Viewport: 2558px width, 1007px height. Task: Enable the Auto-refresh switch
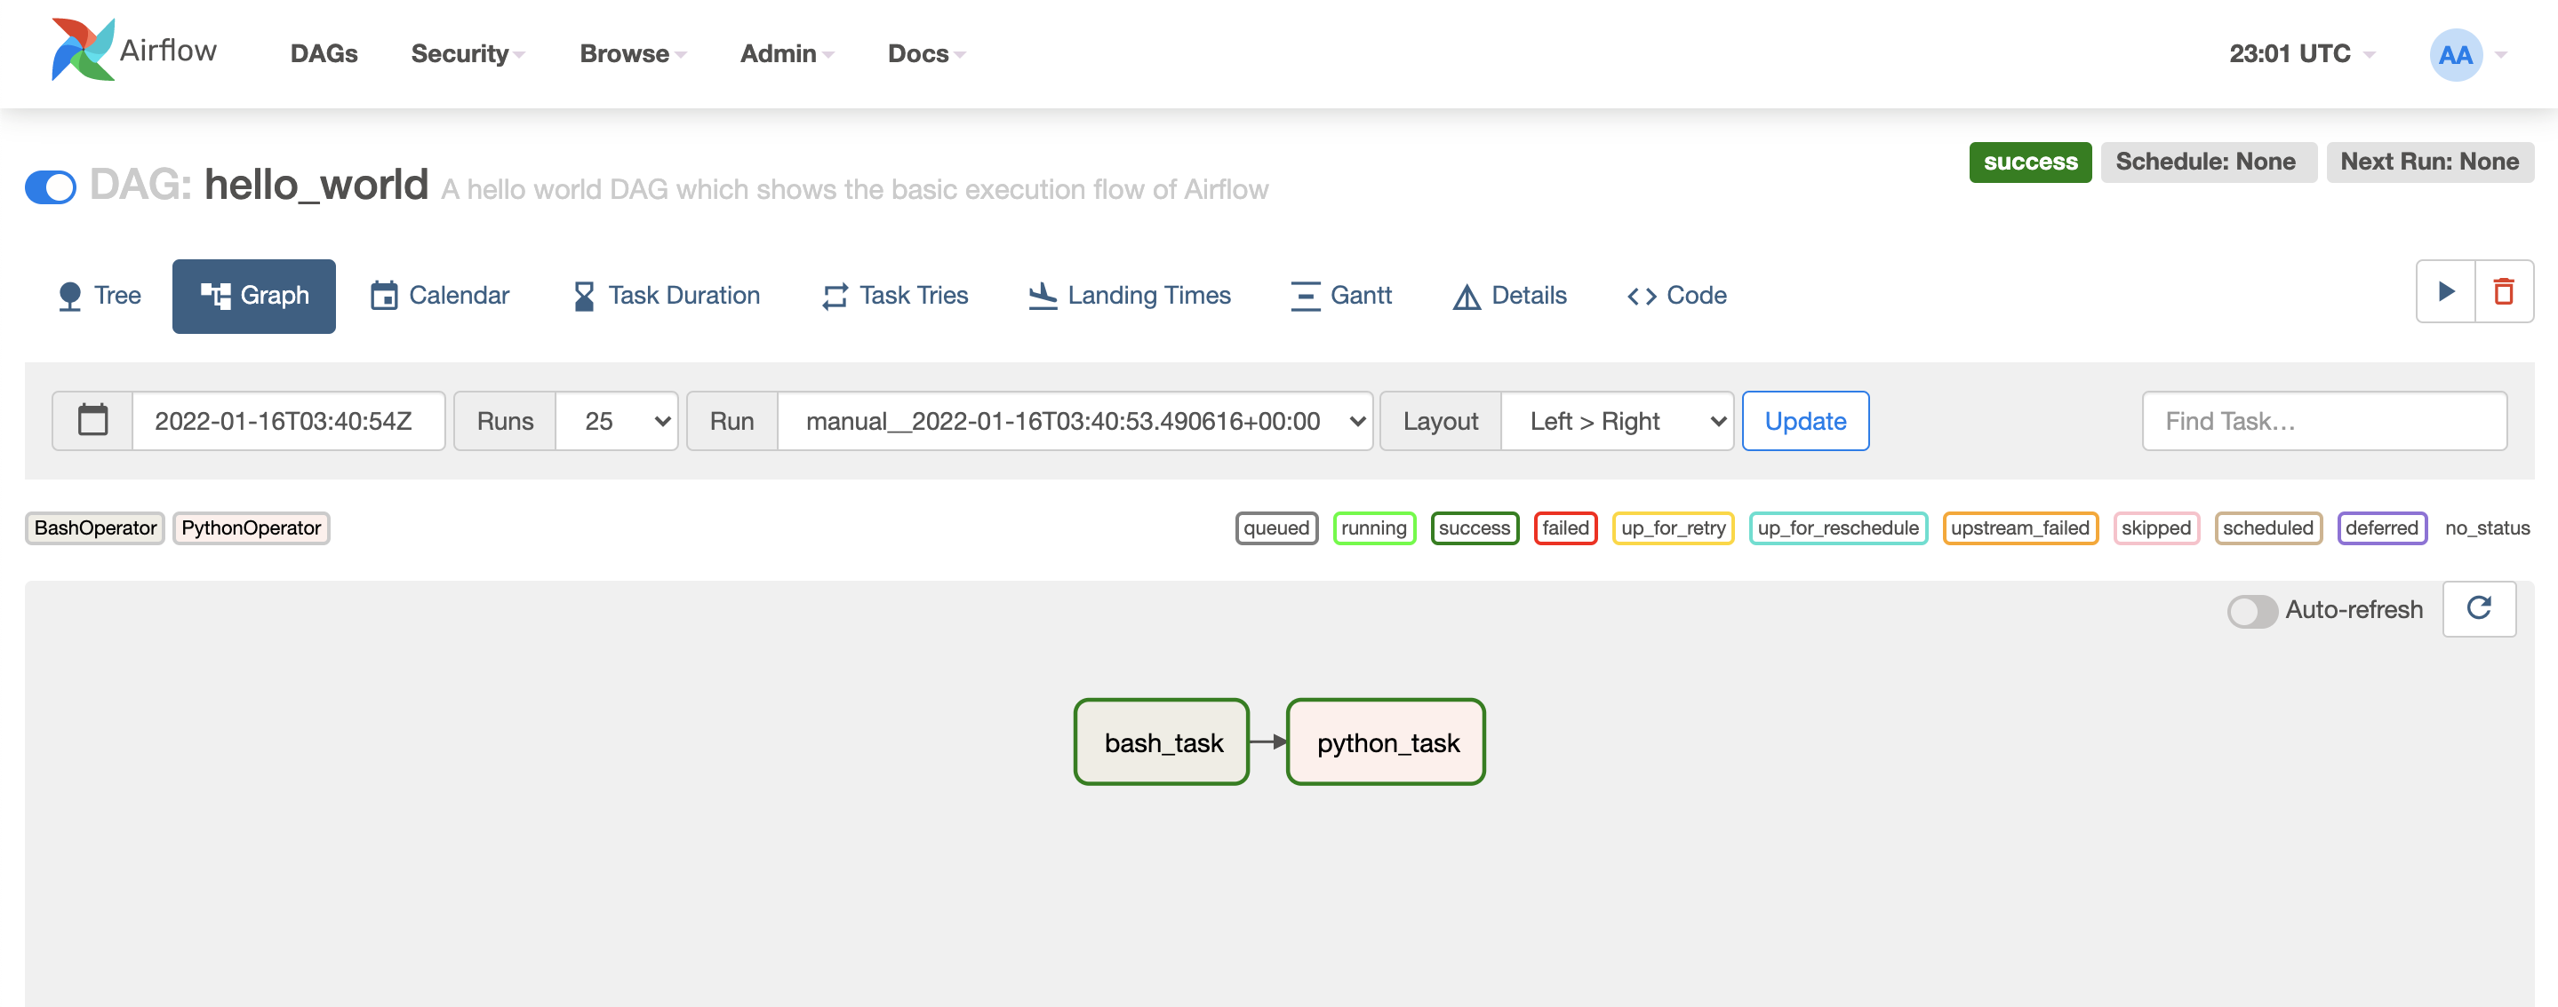pyautogui.click(x=2250, y=610)
